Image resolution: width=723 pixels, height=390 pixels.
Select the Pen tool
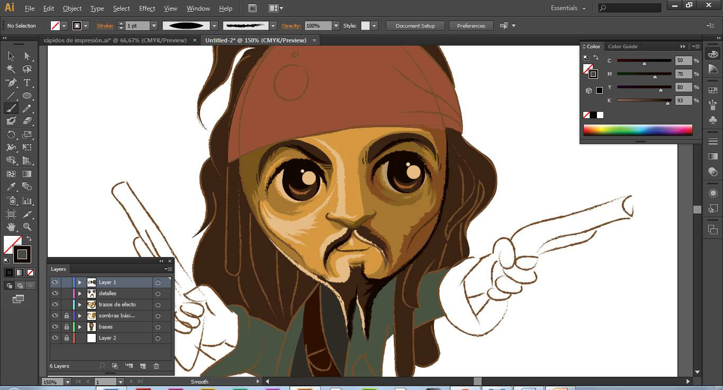[11, 83]
